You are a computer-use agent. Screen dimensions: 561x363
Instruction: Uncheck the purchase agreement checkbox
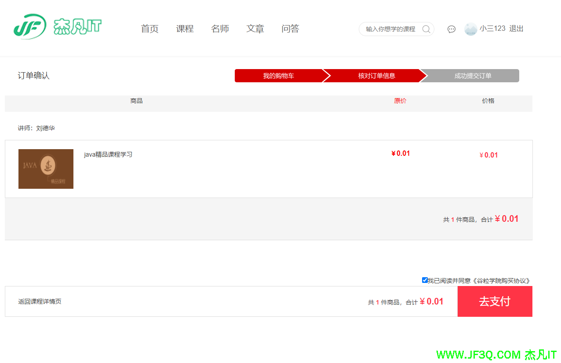pos(425,280)
